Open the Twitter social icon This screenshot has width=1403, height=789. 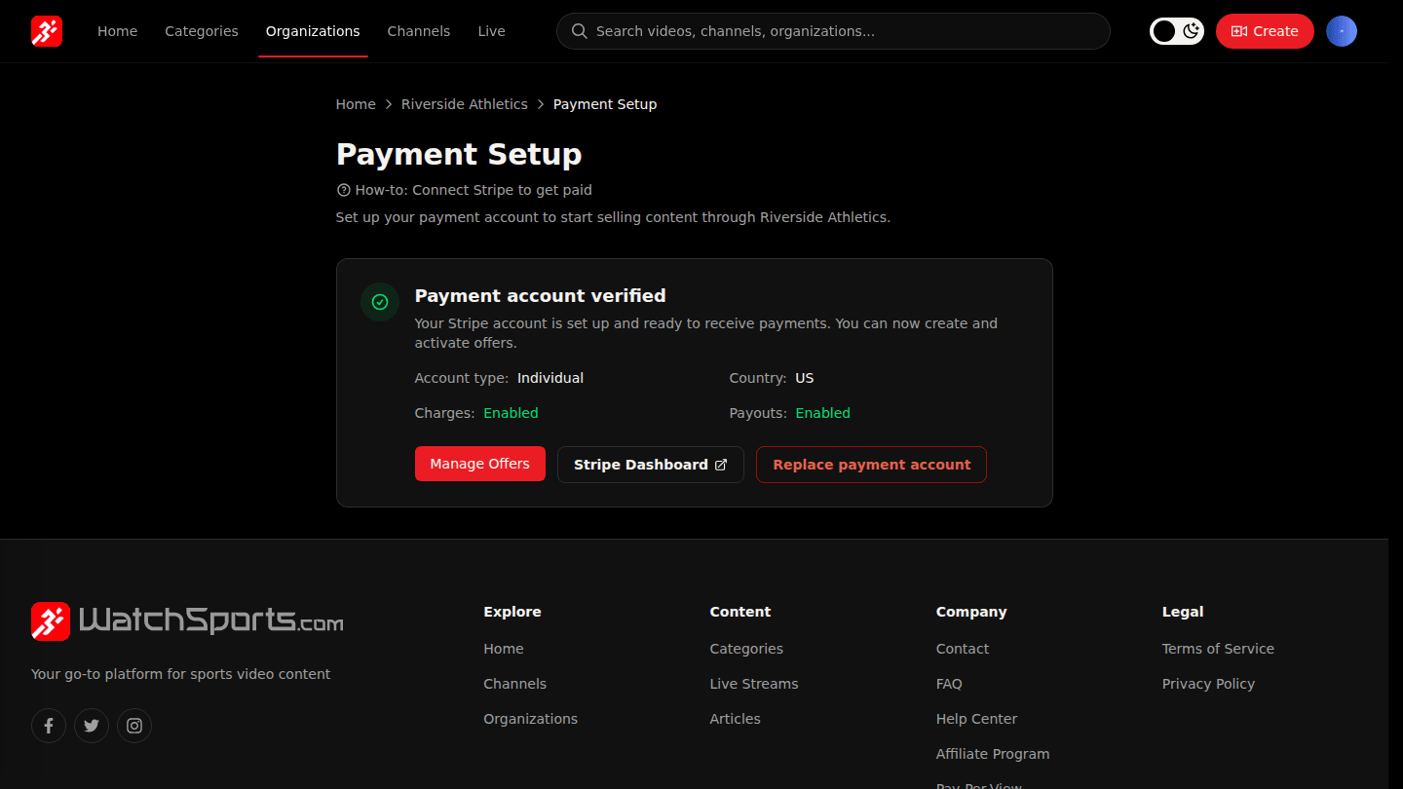click(x=92, y=726)
